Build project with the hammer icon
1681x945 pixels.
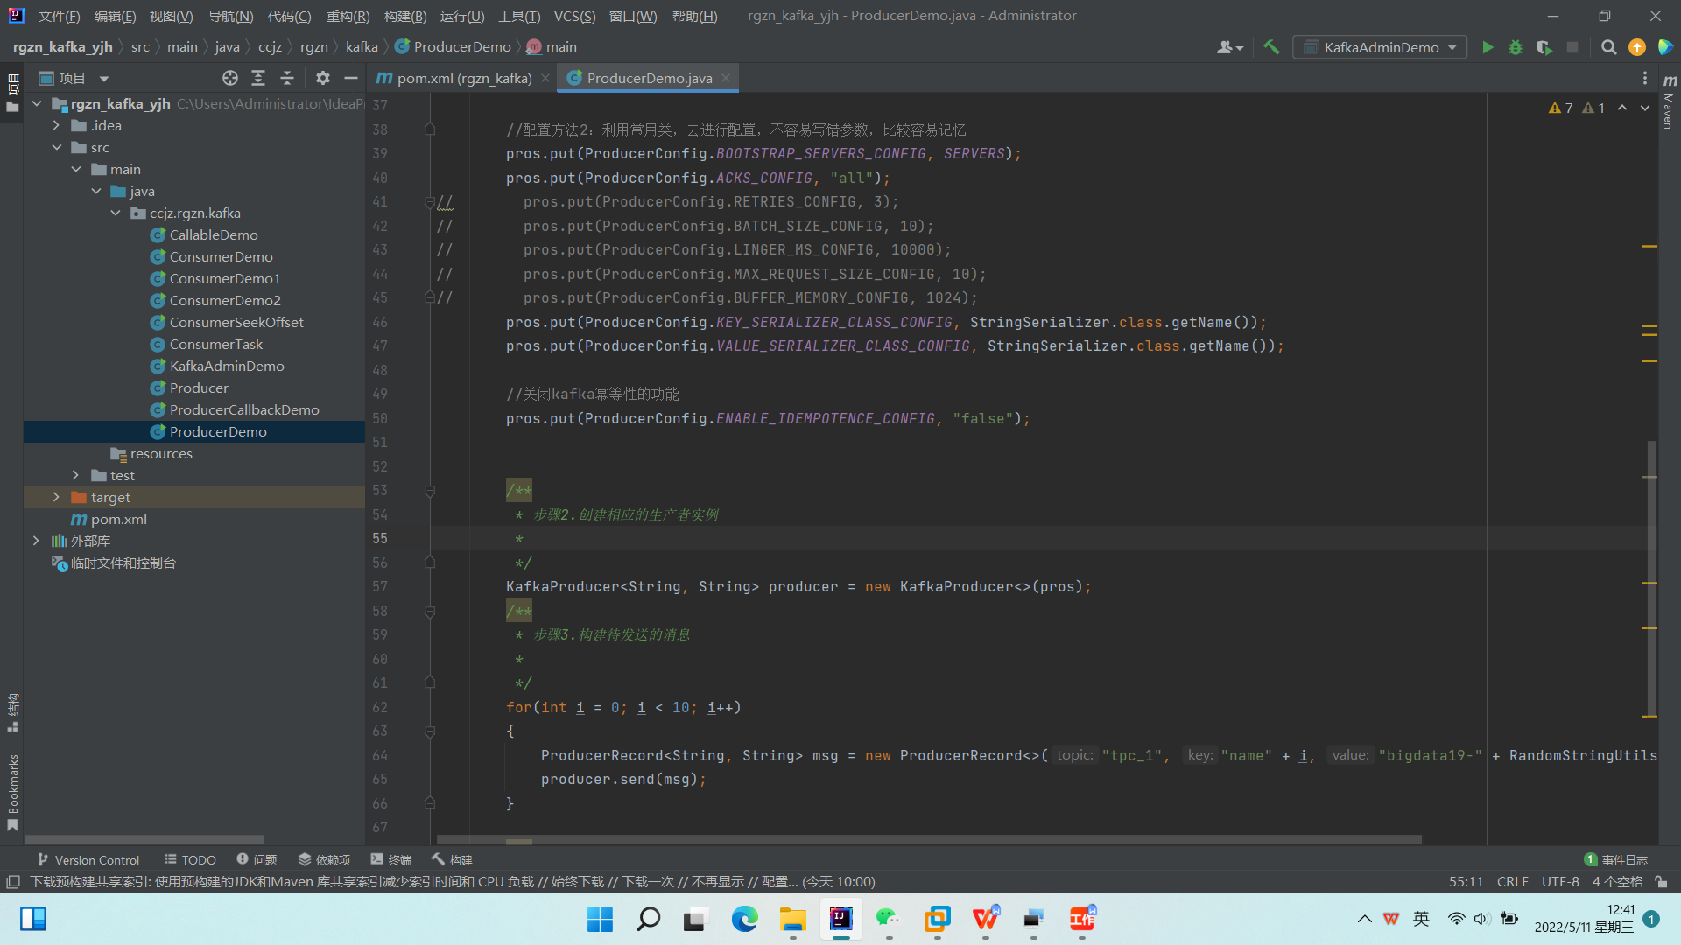tap(1271, 47)
